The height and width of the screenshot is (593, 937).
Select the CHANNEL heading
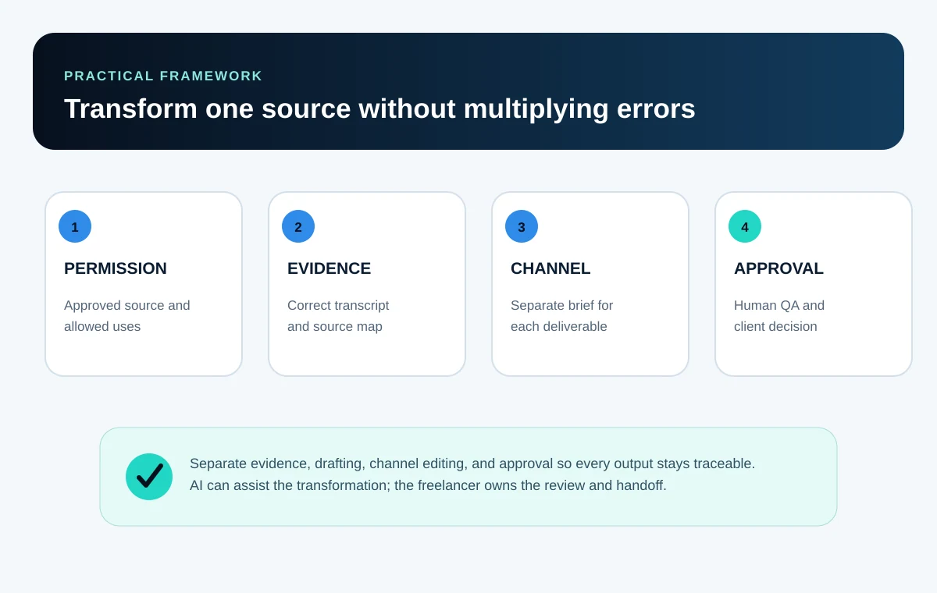coord(550,268)
